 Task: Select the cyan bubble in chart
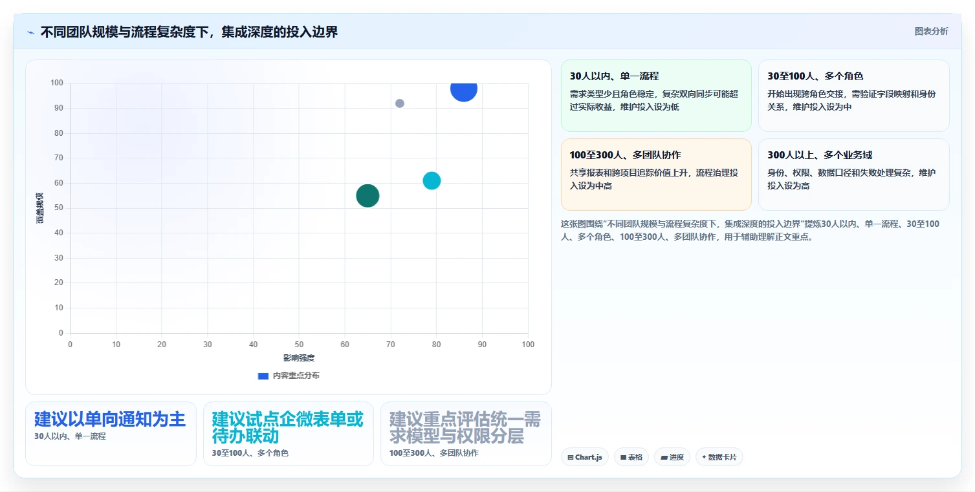[x=432, y=181]
